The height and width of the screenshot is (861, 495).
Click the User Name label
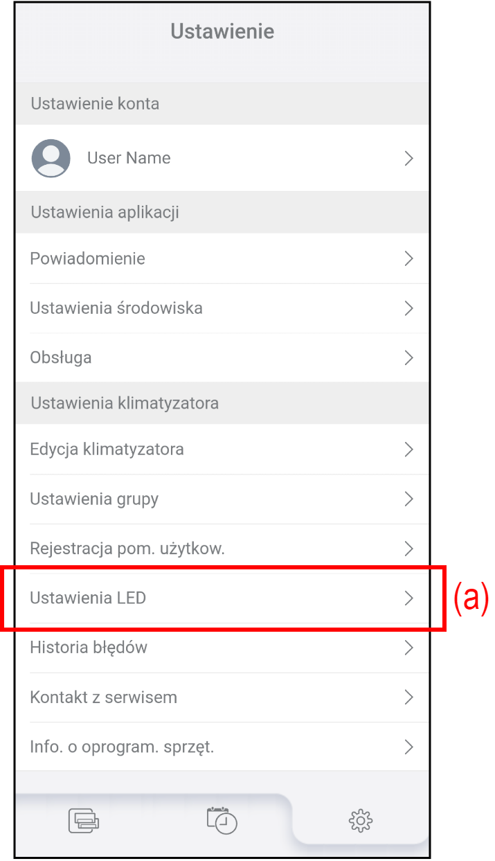point(129,159)
